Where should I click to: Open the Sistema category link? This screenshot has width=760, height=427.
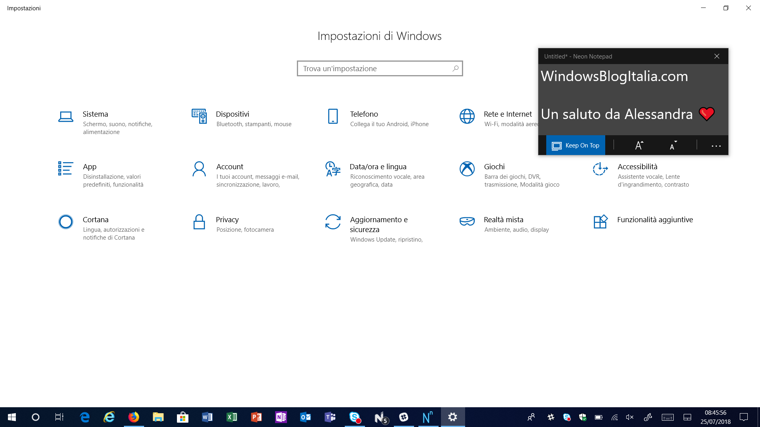pyautogui.click(x=95, y=114)
